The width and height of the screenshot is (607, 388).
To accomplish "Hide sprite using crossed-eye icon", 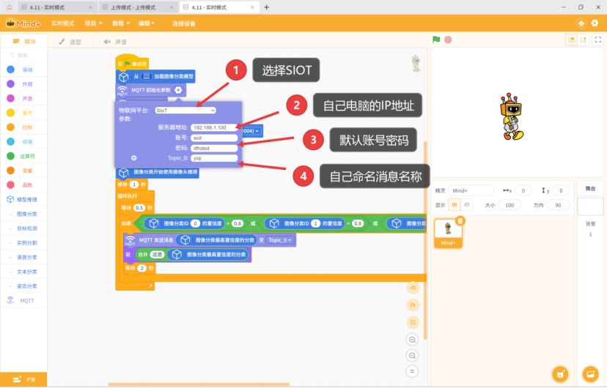I will click(x=467, y=205).
